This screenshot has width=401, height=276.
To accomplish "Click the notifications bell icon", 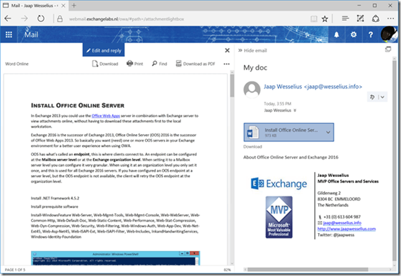I will point(337,35).
